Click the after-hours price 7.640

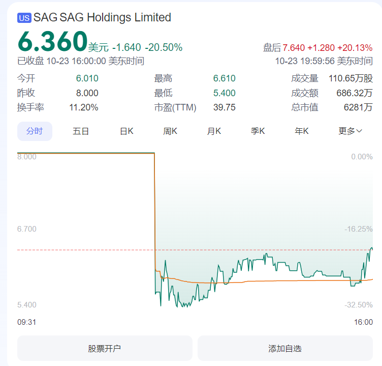click(x=294, y=48)
